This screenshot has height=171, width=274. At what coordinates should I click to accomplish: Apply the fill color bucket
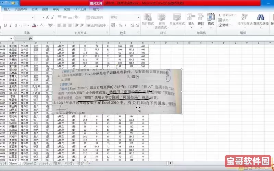34,25
